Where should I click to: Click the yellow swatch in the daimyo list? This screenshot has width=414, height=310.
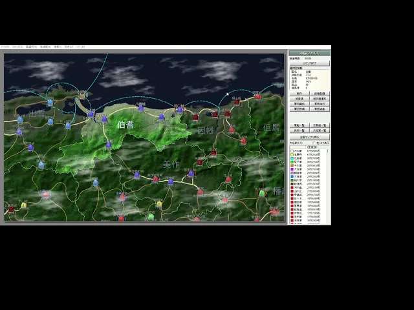pyautogui.click(x=292, y=155)
